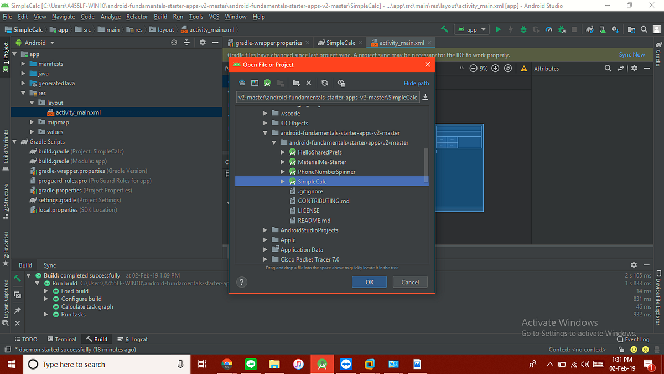Jump to home directory in the dialog
664x374 pixels.
click(242, 83)
